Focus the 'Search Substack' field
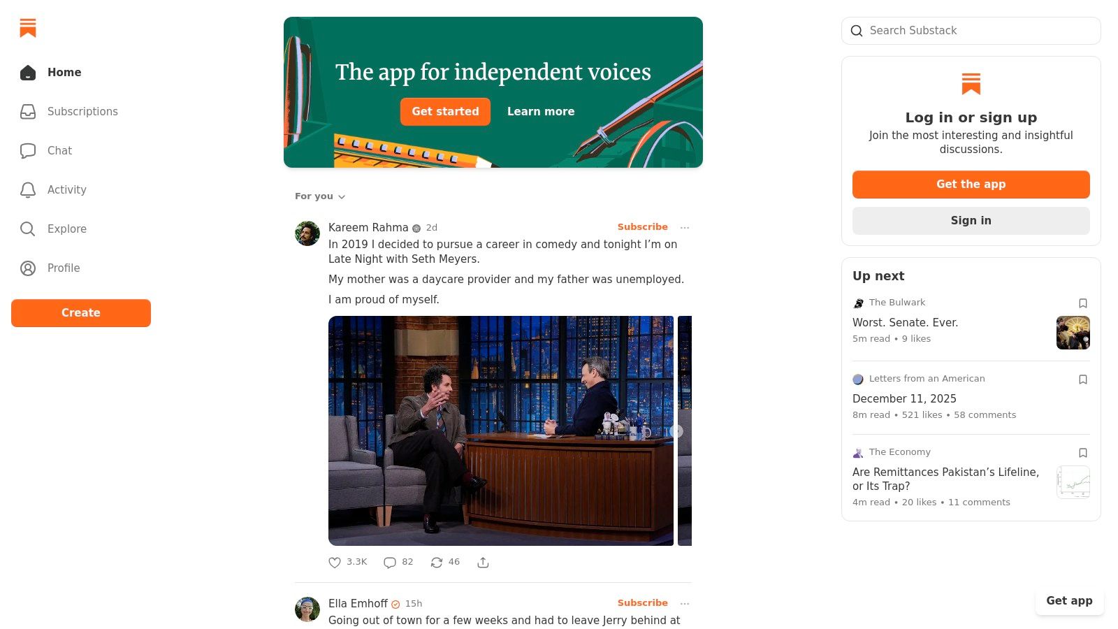 tap(978, 31)
